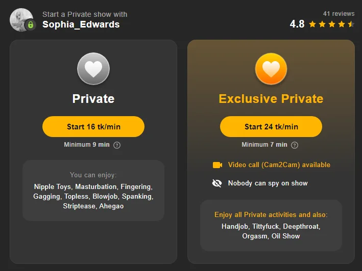This screenshot has height=271, width=362.
Task: Click the Video call (Cam2Cam) available label
Action: pyautogui.click(x=279, y=165)
